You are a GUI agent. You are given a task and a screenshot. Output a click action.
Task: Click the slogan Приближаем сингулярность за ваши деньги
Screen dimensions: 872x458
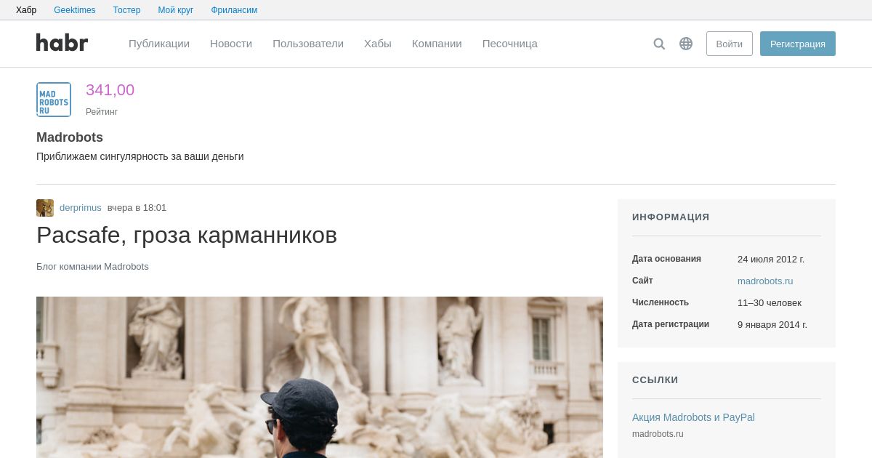click(x=140, y=156)
